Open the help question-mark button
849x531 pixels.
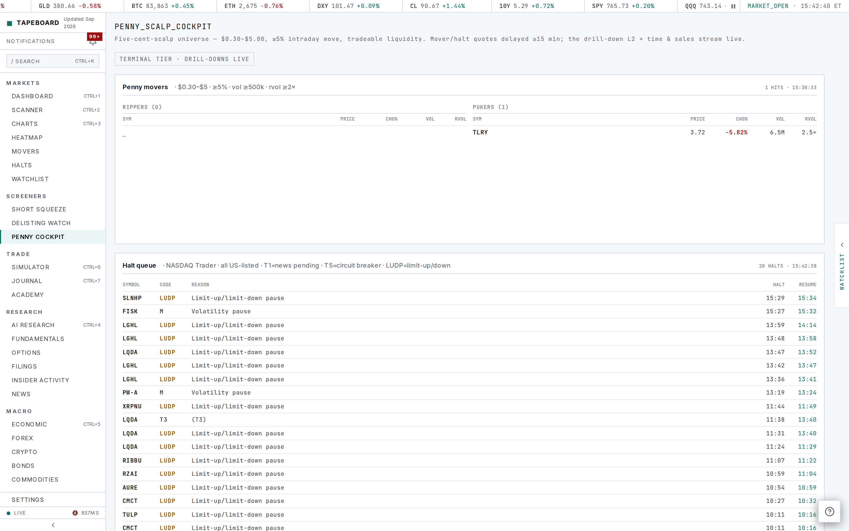click(829, 511)
